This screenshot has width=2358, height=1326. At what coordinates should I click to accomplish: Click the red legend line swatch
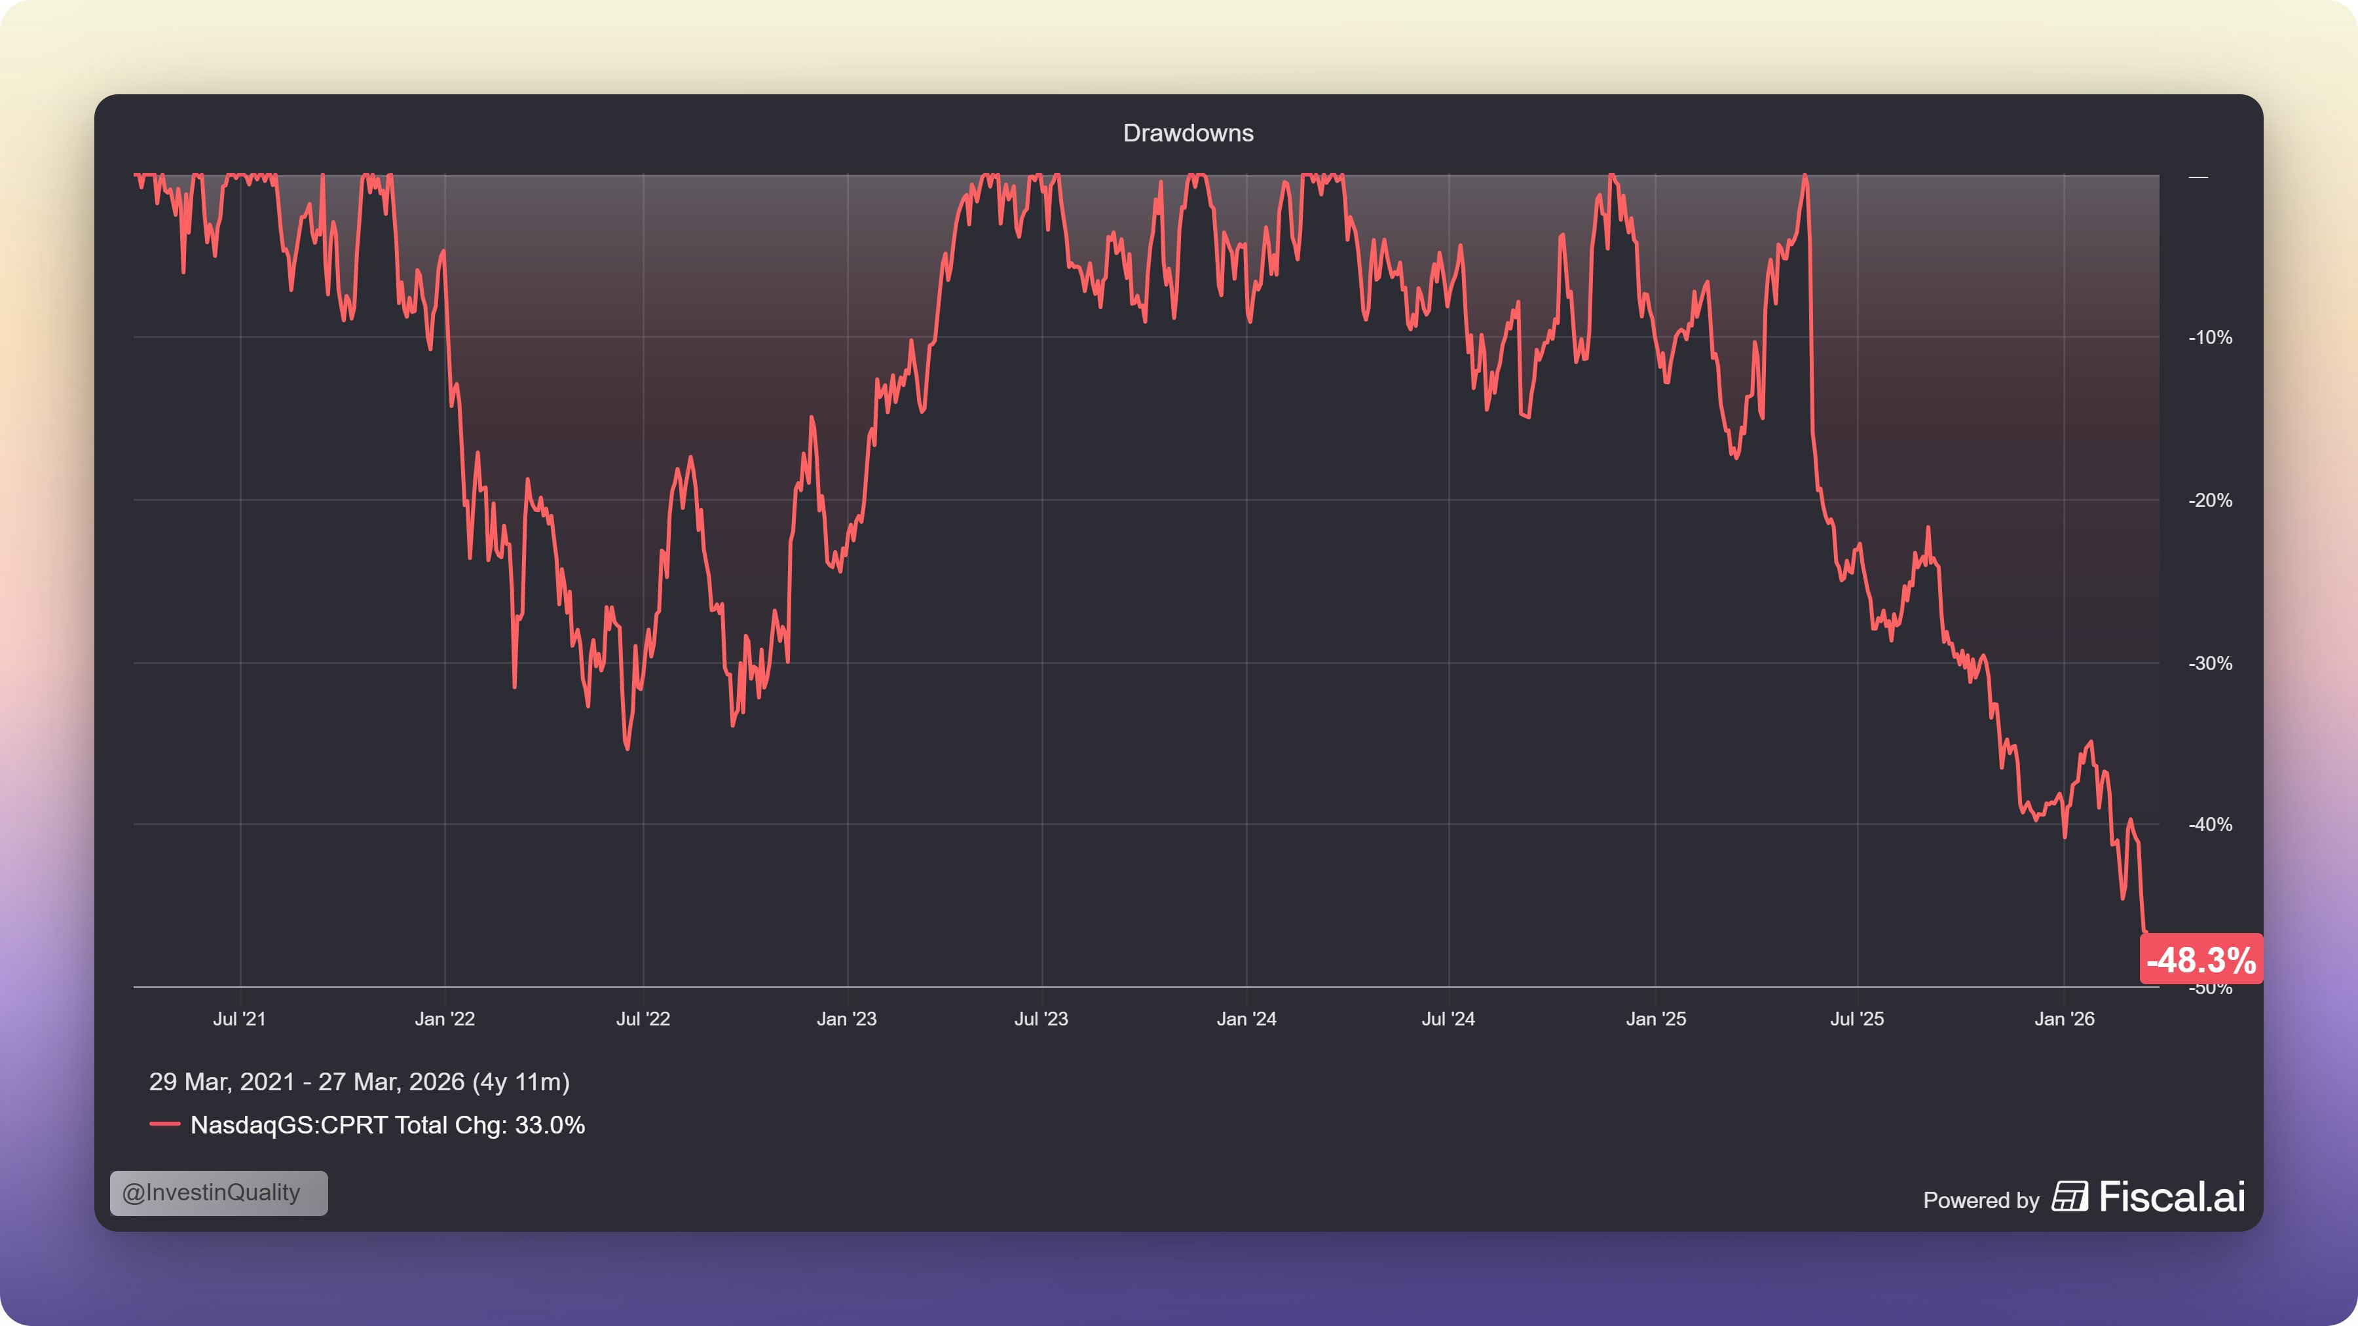tap(165, 1125)
